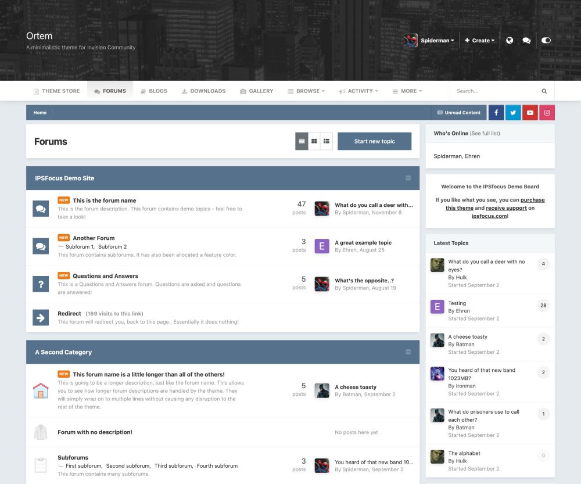
Task: Open topic What's the opposite..?
Action: 364,281
